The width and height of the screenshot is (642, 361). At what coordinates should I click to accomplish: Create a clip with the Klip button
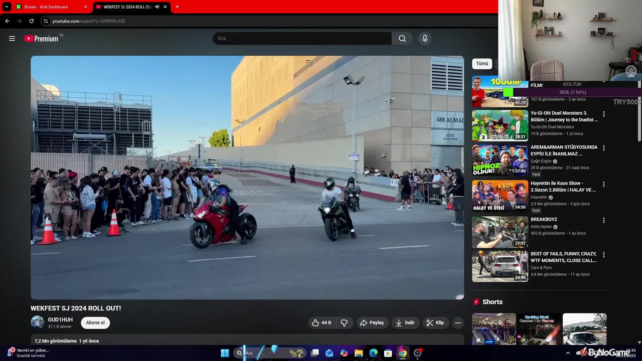435,323
